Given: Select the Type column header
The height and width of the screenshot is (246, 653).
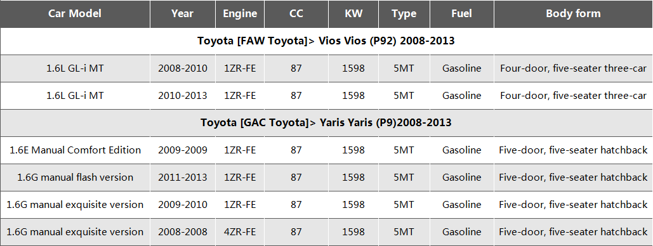Looking at the screenshot, I should (404, 13).
